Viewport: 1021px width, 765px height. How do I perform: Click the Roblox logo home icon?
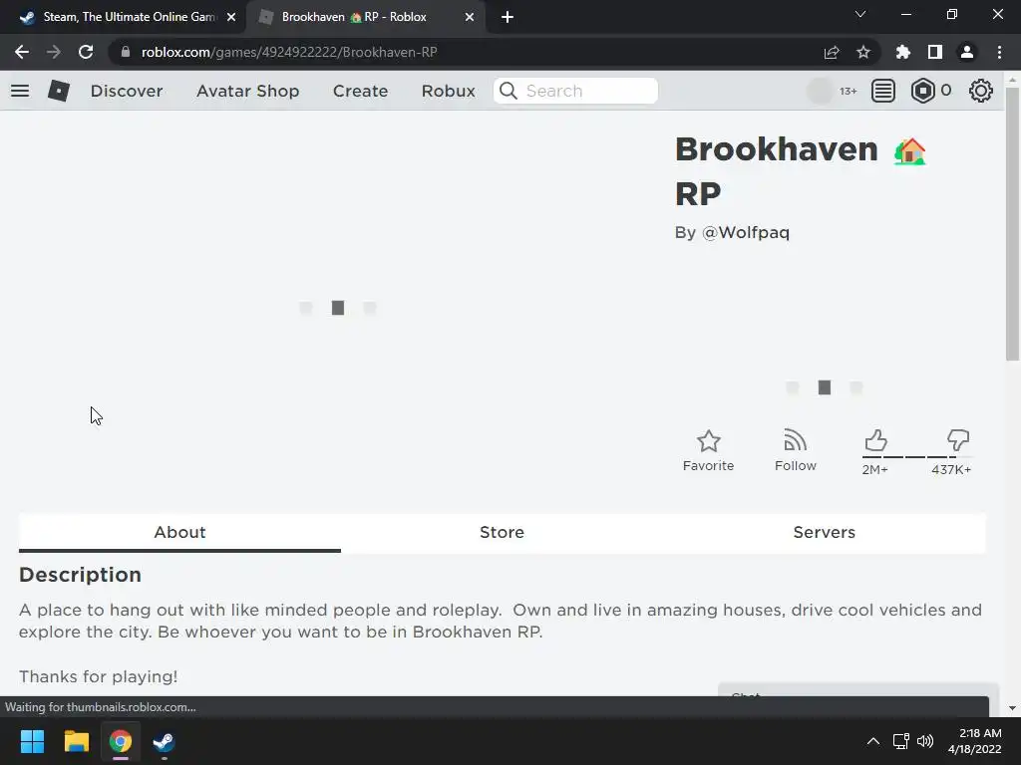coord(59,91)
